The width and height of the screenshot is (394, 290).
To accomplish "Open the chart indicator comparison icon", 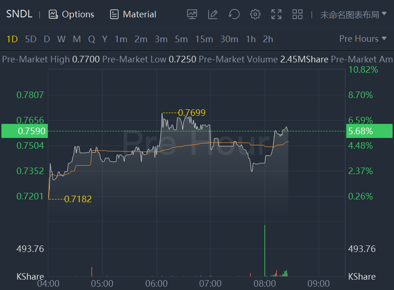I will [x=192, y=14].
